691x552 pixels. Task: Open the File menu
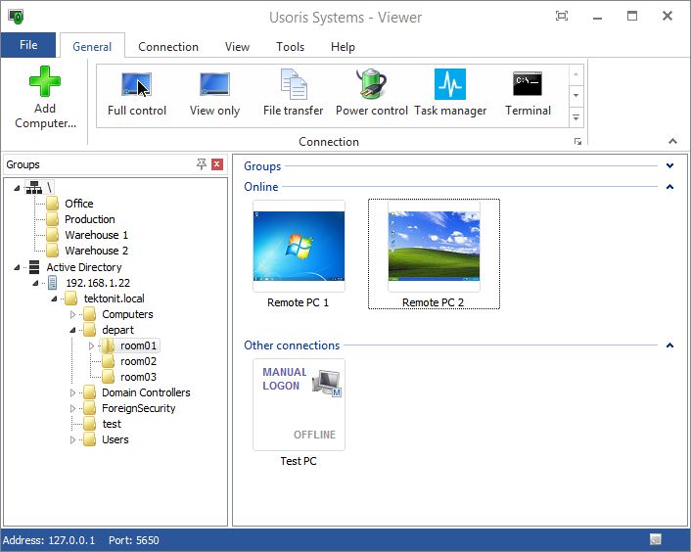(28, 45)
